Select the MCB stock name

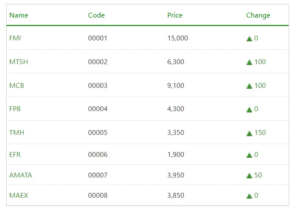click(17, 86)
